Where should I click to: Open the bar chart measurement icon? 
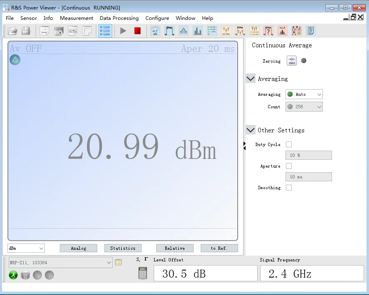point(198,31)
